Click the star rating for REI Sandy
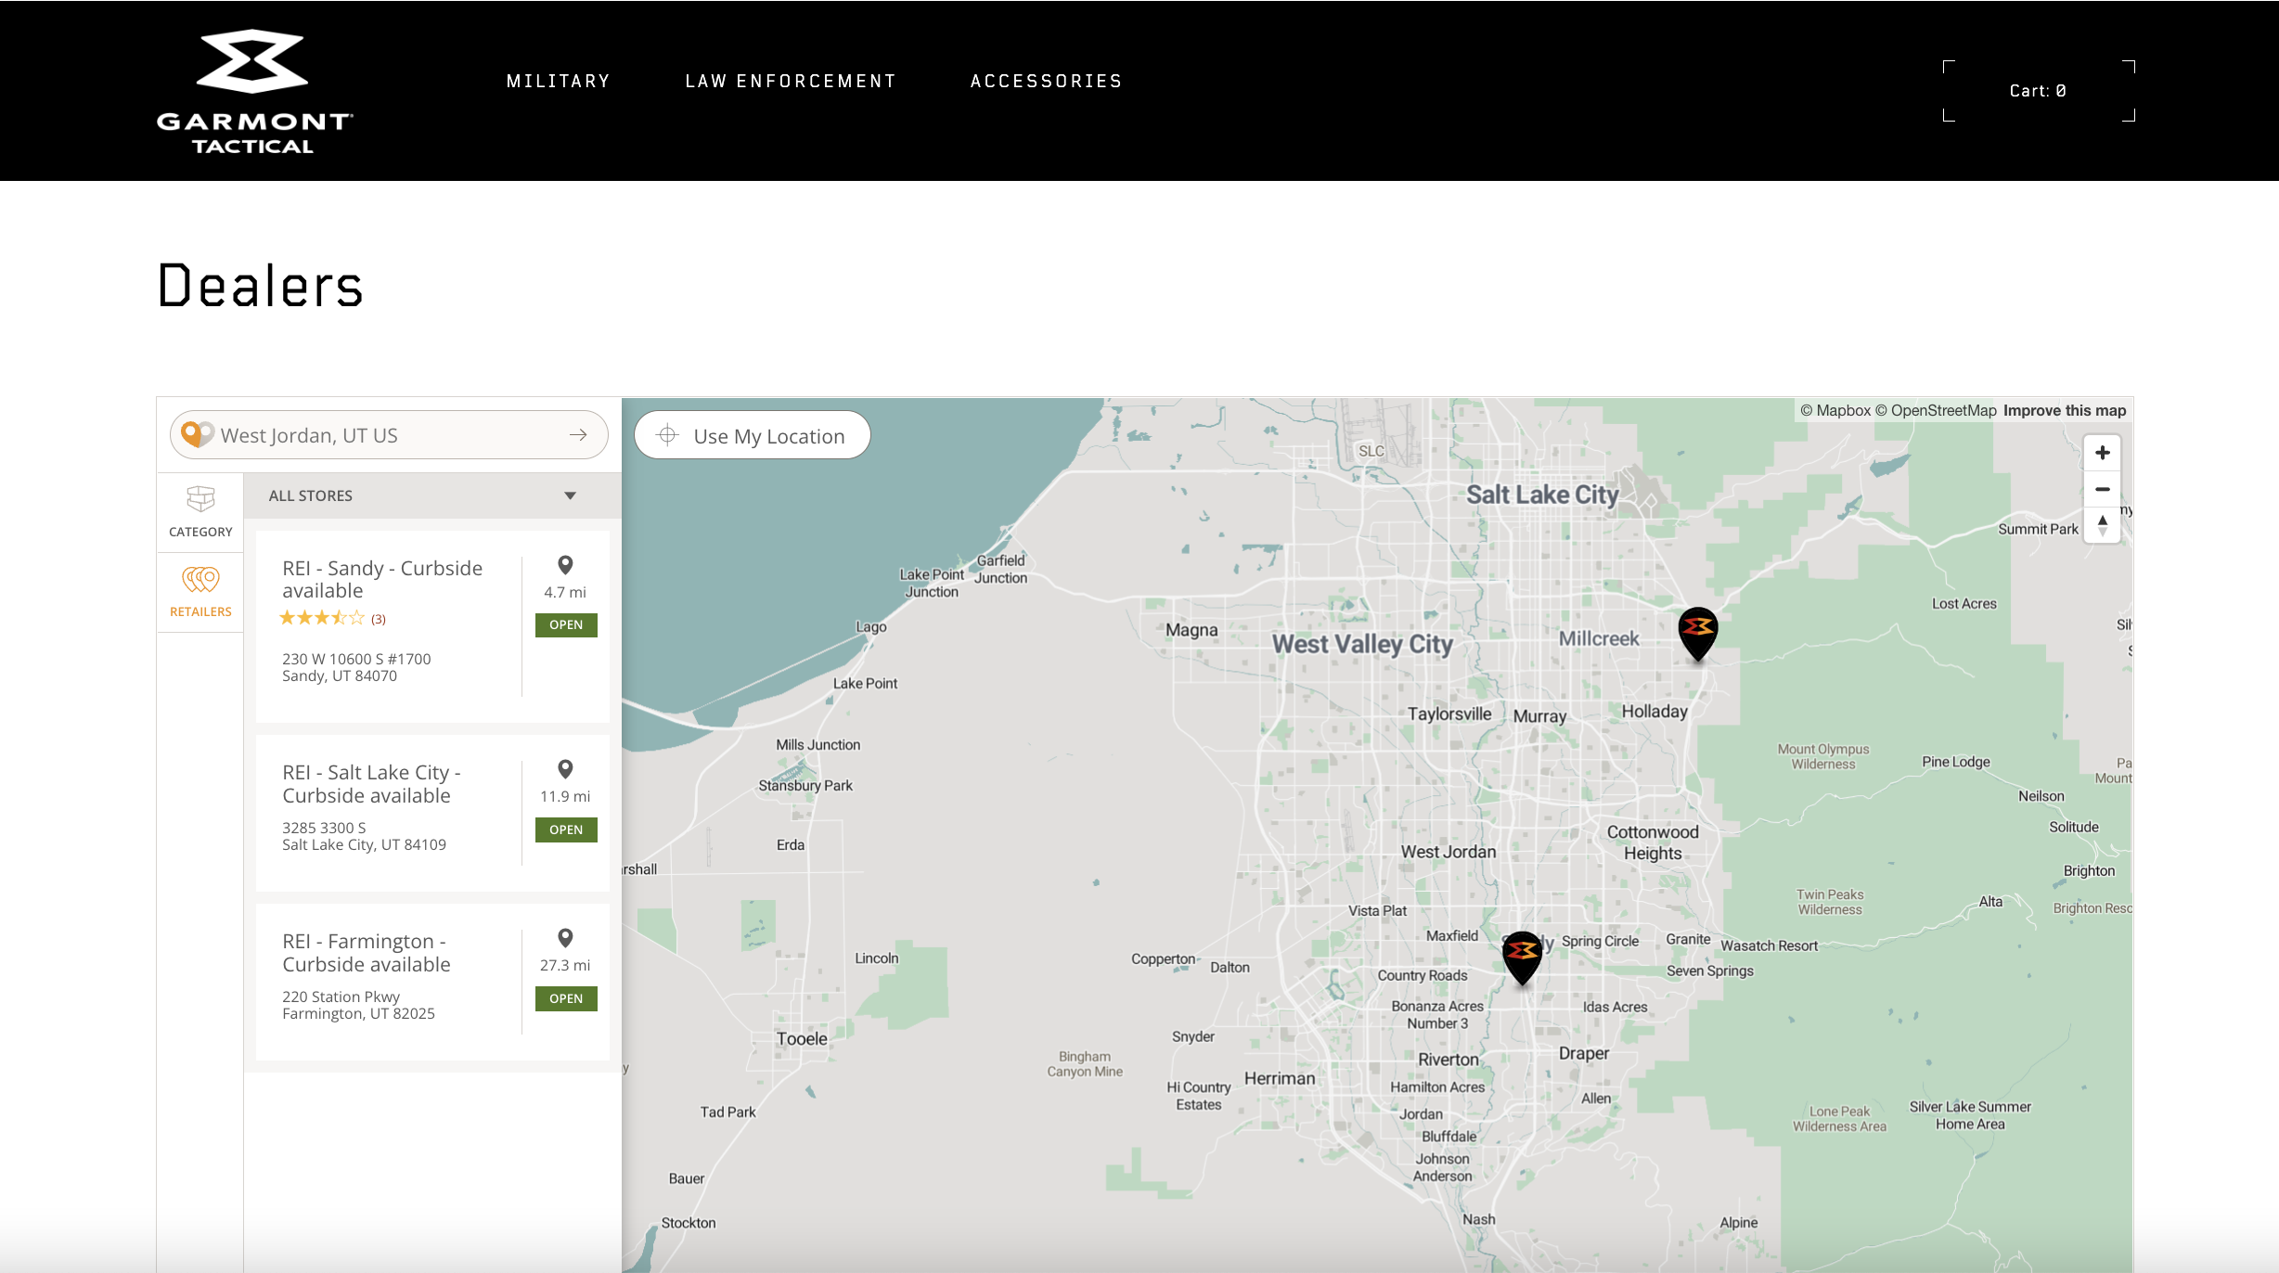The height and width of the screenshot is (1273, 2279). pos(320,616)
